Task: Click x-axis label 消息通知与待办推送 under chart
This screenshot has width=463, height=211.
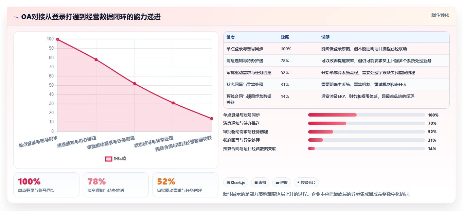Action: click(77, 141)
